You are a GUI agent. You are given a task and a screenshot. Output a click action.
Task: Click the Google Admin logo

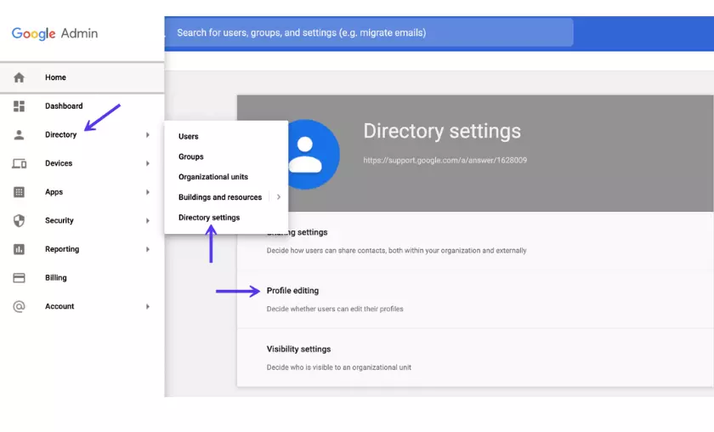coord(54,33)
